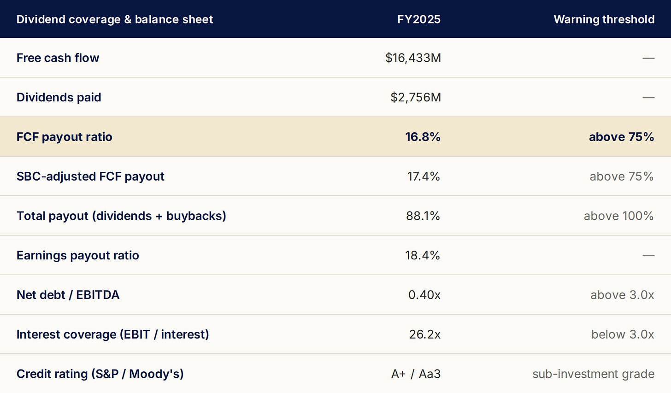The image size is (671, 393).
Task: Click the 17.4% SBC-adjusted value
Action: coord(424,176)
